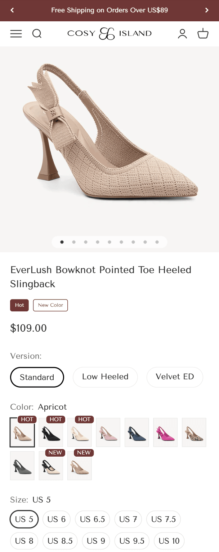Click the Hot product tag
The width and height of the screenshot is (219, 552).
coord(19,305)
